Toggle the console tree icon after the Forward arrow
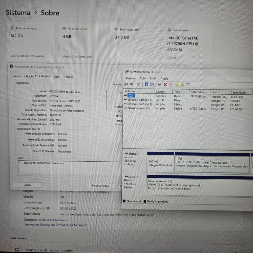Image resolution: width=253 pixels, height=253 pixels. 139,85
